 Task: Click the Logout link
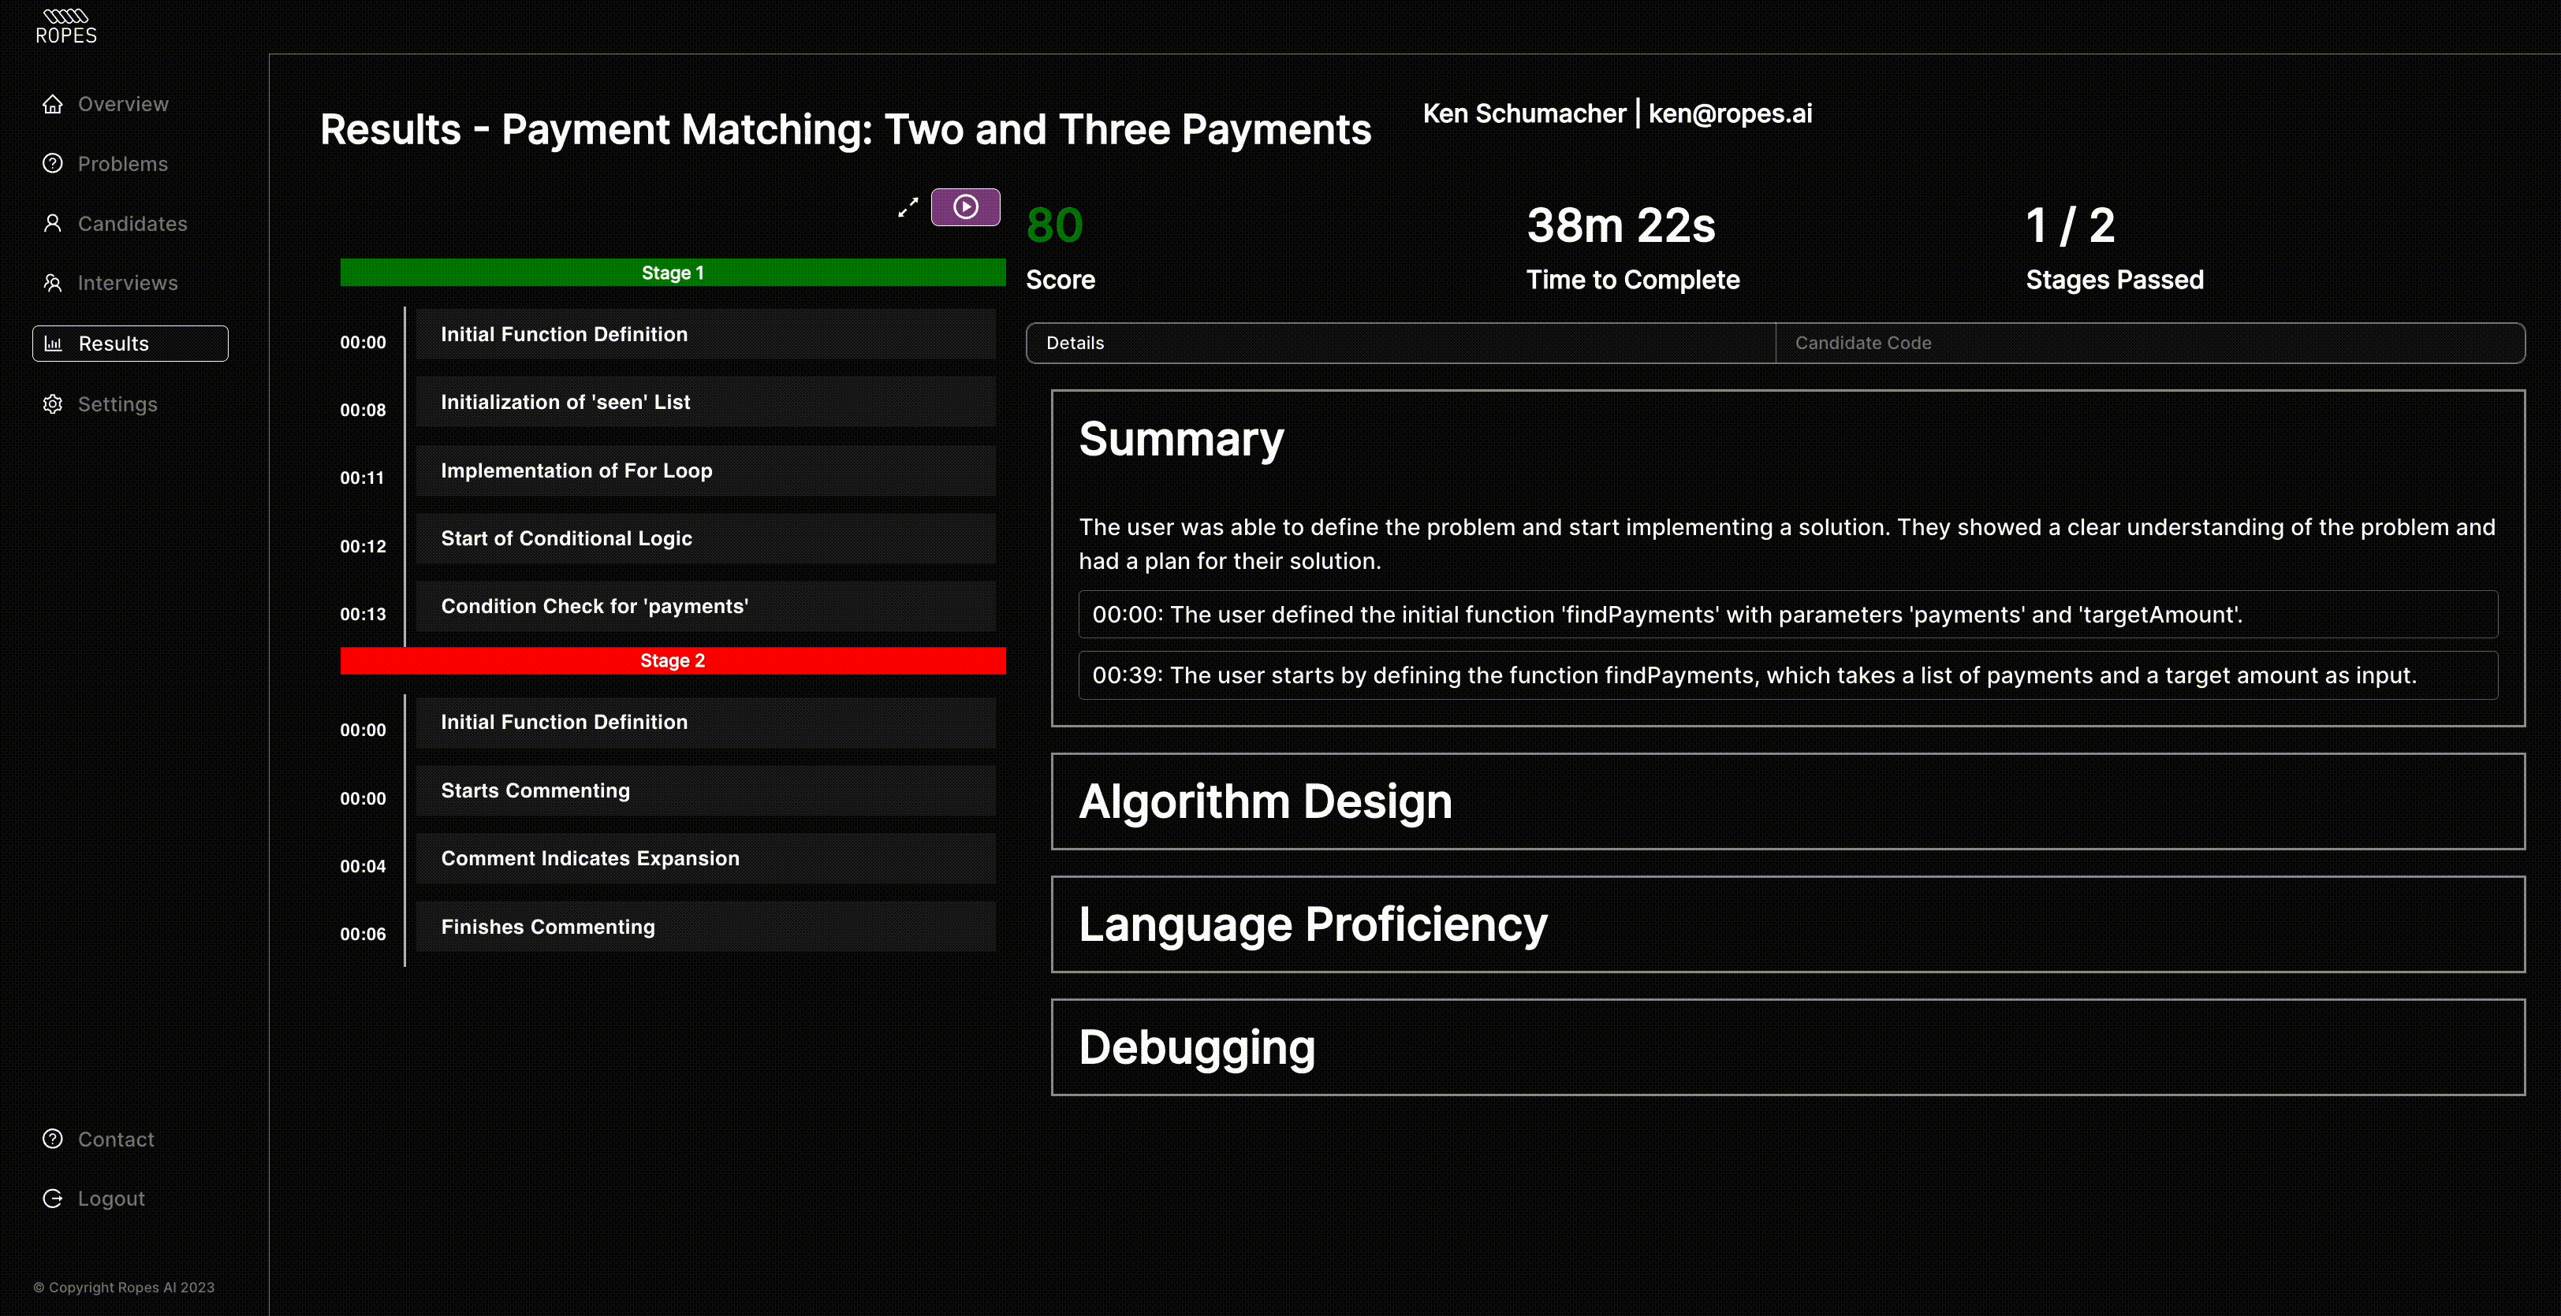(x=111, y=1198)
